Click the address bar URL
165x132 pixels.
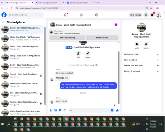click(39, 8)
